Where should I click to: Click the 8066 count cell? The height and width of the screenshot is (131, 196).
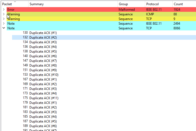pyautogui.click(x=177, y=28)
